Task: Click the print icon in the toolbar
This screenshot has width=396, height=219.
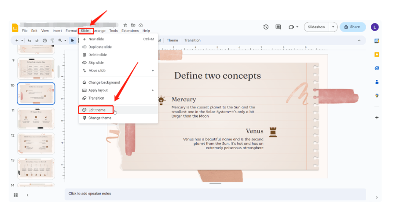Action: click(45, 40)
